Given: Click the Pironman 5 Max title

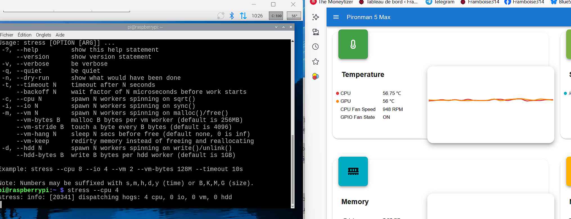Looking at the screenshot, I should (x=368, y=17).
